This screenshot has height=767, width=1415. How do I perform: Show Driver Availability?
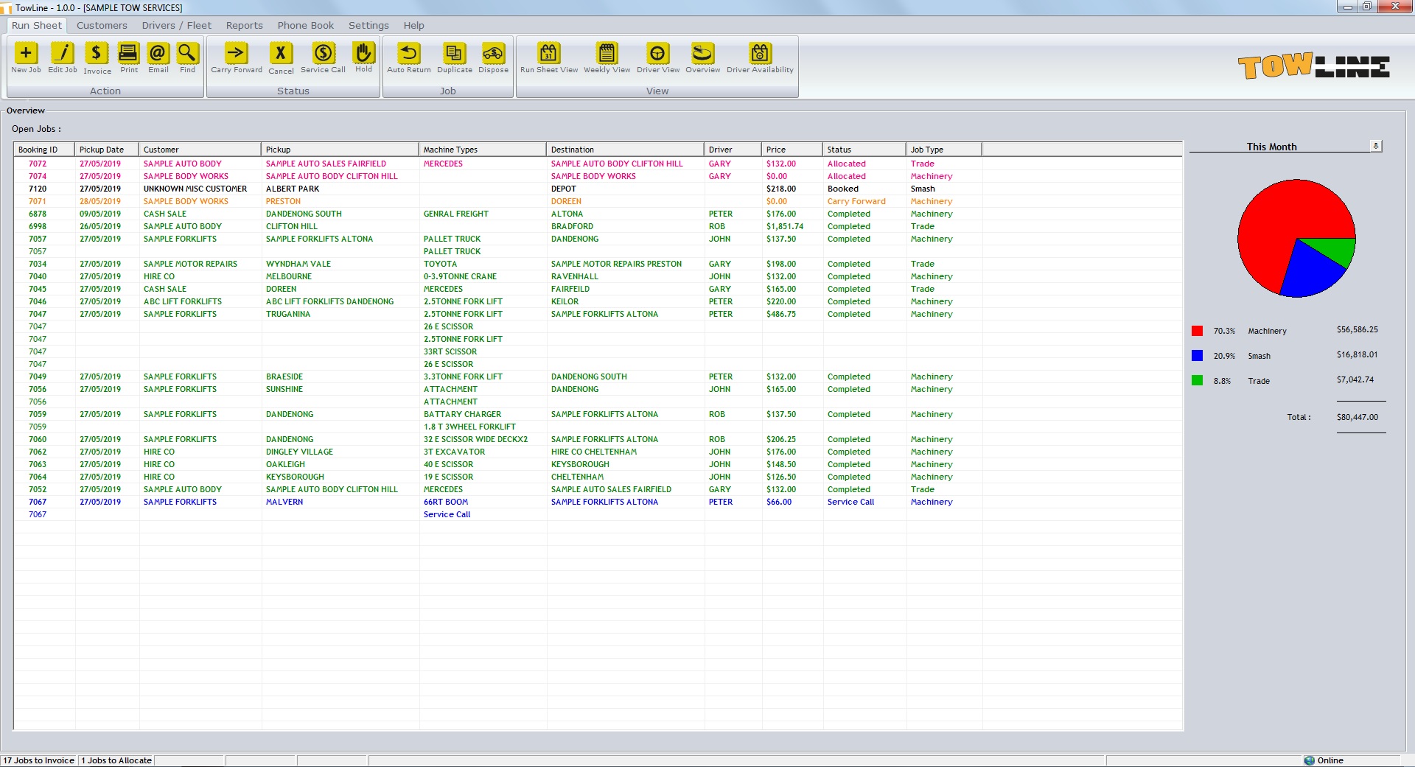pyautogui.click(x=760, y=58)
